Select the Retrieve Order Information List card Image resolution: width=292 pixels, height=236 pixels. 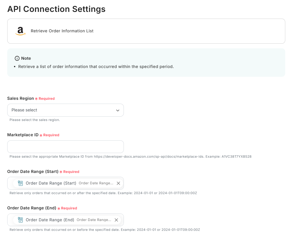pos(146,31)
